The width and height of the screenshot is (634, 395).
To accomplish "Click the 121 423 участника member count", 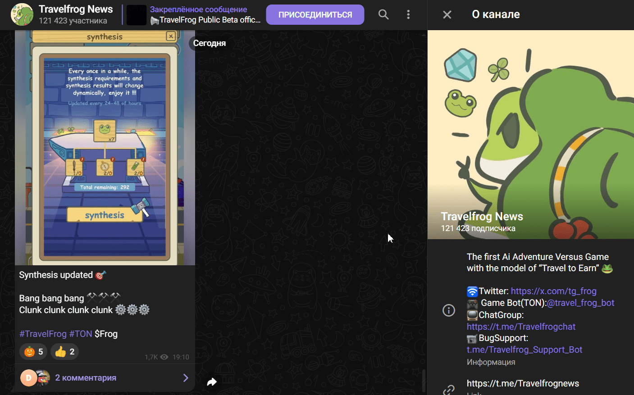I will [x=73, y=21].
